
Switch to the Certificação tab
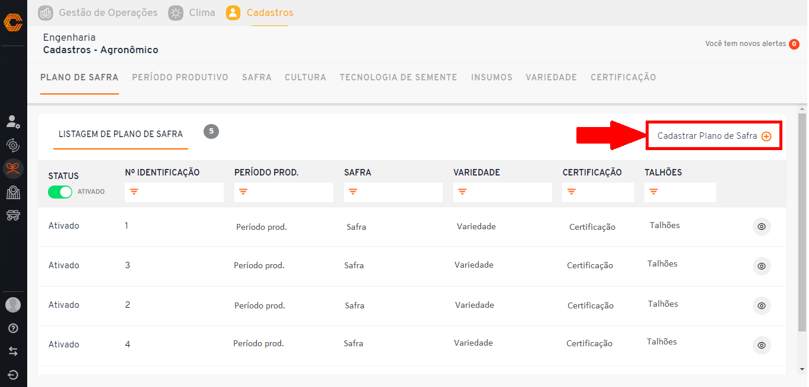point(623,77)
